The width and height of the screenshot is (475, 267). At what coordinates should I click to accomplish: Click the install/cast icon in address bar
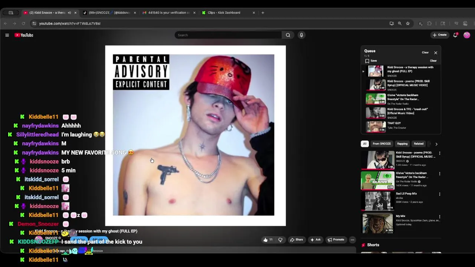392,23
